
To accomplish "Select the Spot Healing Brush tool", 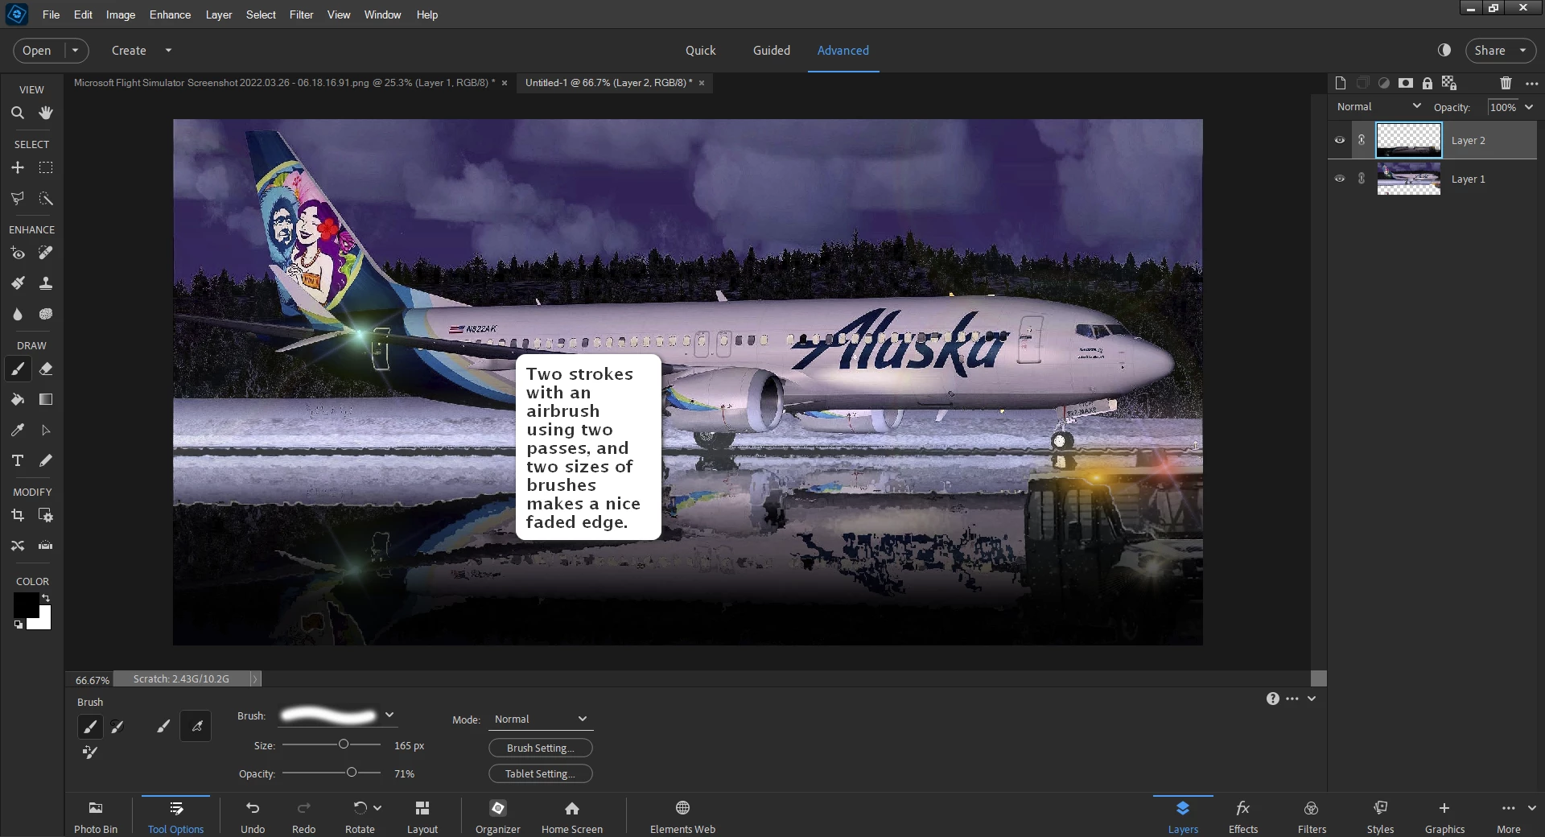I will pyautogui.click(x=46, y=253).
